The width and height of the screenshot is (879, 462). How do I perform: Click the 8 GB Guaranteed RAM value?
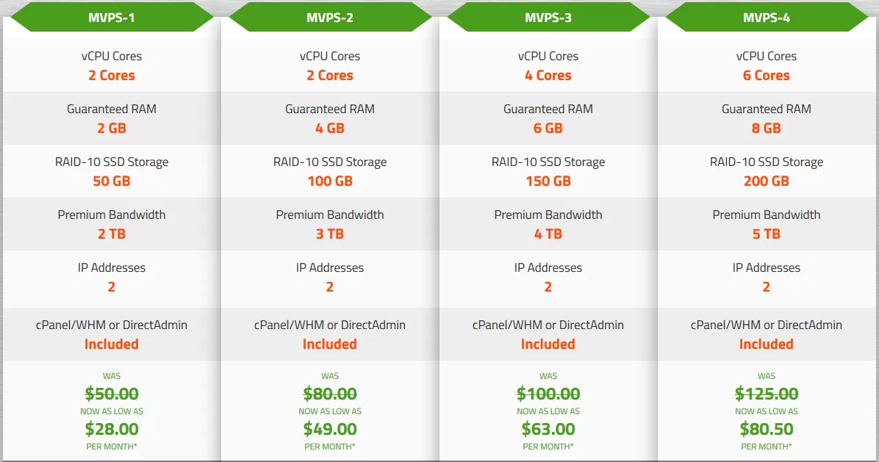coord(767,129)
